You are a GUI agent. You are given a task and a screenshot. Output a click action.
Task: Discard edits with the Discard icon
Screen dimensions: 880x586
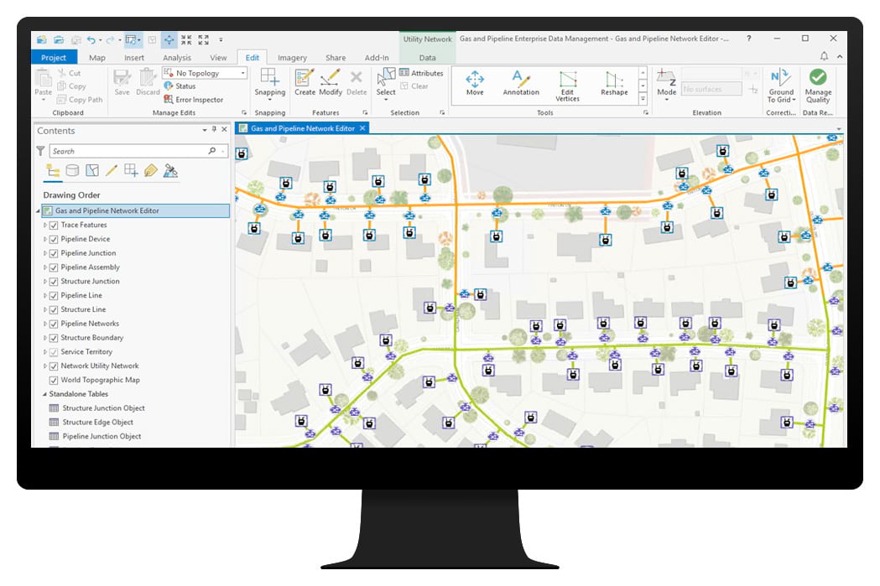(148, 82)
